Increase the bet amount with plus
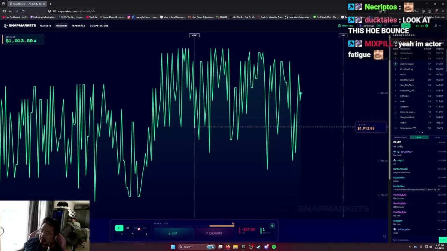Screen dimensions: 447x251 (146, 234)
